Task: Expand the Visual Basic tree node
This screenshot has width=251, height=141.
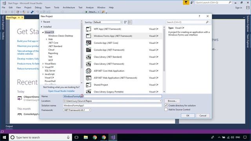Action: [x=43, y=63]
